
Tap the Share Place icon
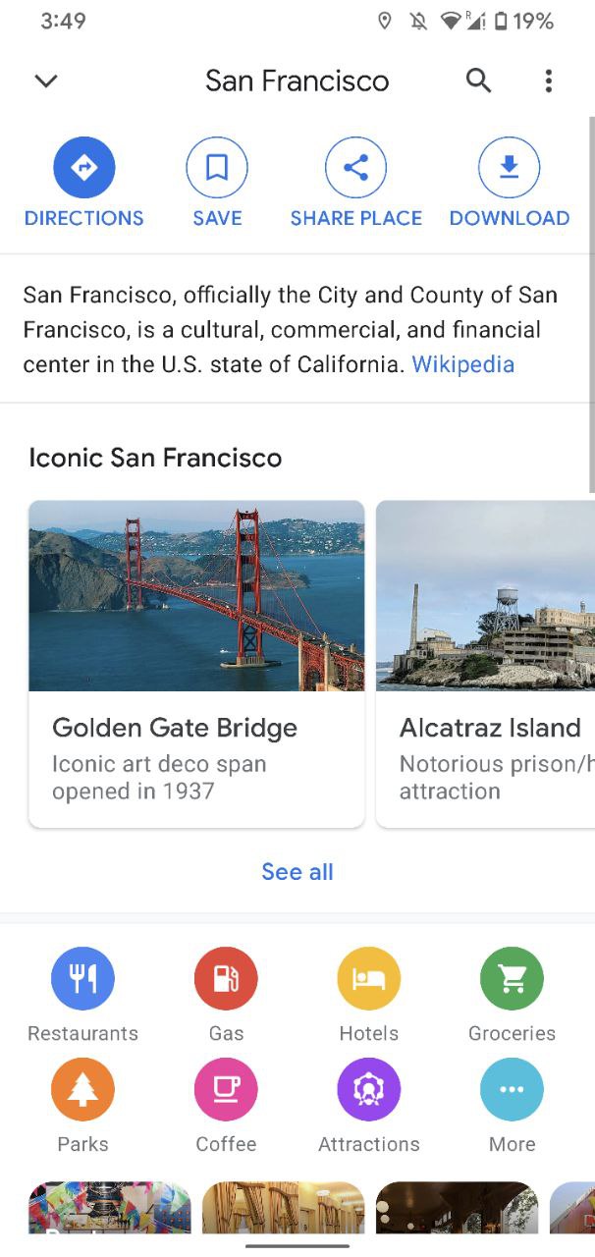point(355,169)
